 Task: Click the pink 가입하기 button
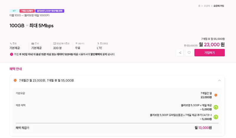(x=209, y=53)
